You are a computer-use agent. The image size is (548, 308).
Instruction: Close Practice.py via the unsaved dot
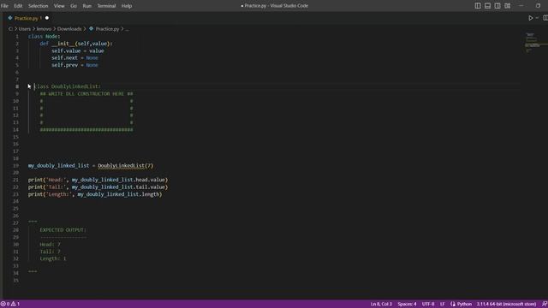(47, 18)
